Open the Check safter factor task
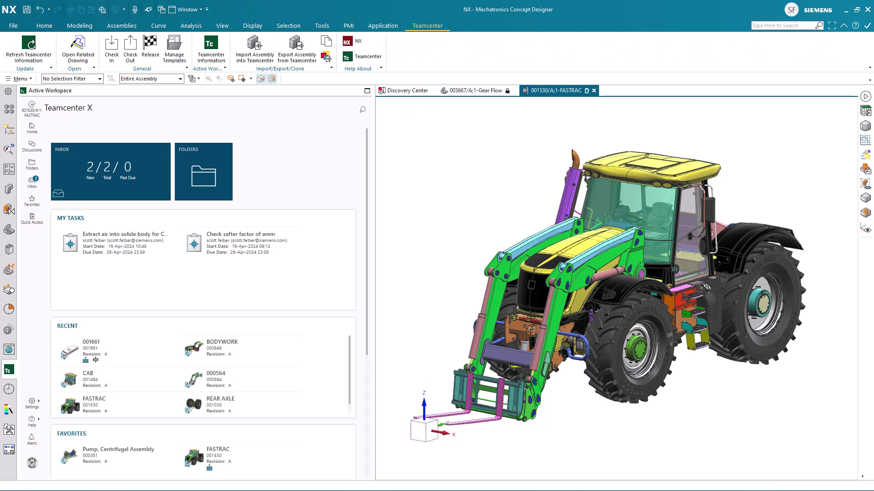Viewport: 874px width, 491px height. pos(240,234)
